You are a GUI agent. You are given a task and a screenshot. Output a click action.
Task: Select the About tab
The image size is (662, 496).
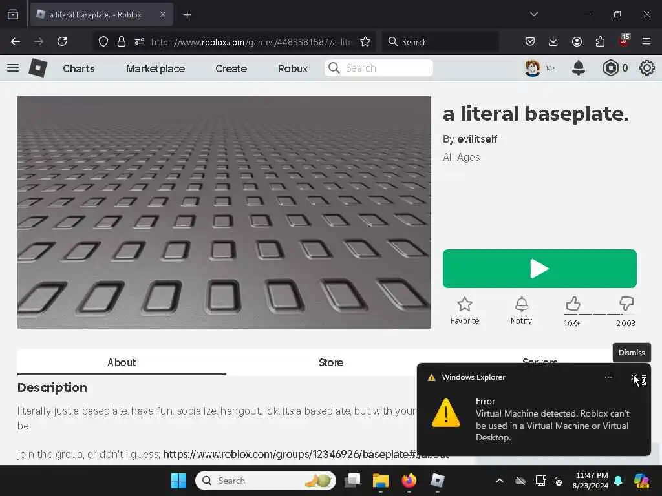click(x=122, y=362)
